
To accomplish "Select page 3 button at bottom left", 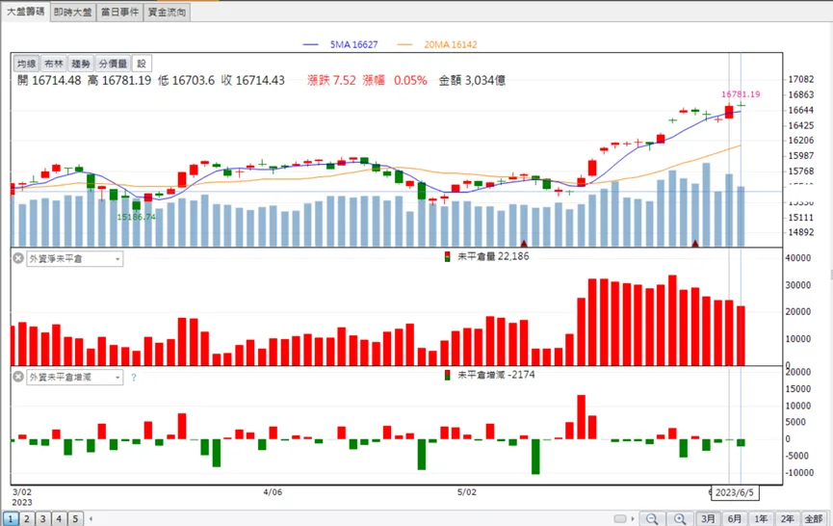I will [x=43, y=518].
